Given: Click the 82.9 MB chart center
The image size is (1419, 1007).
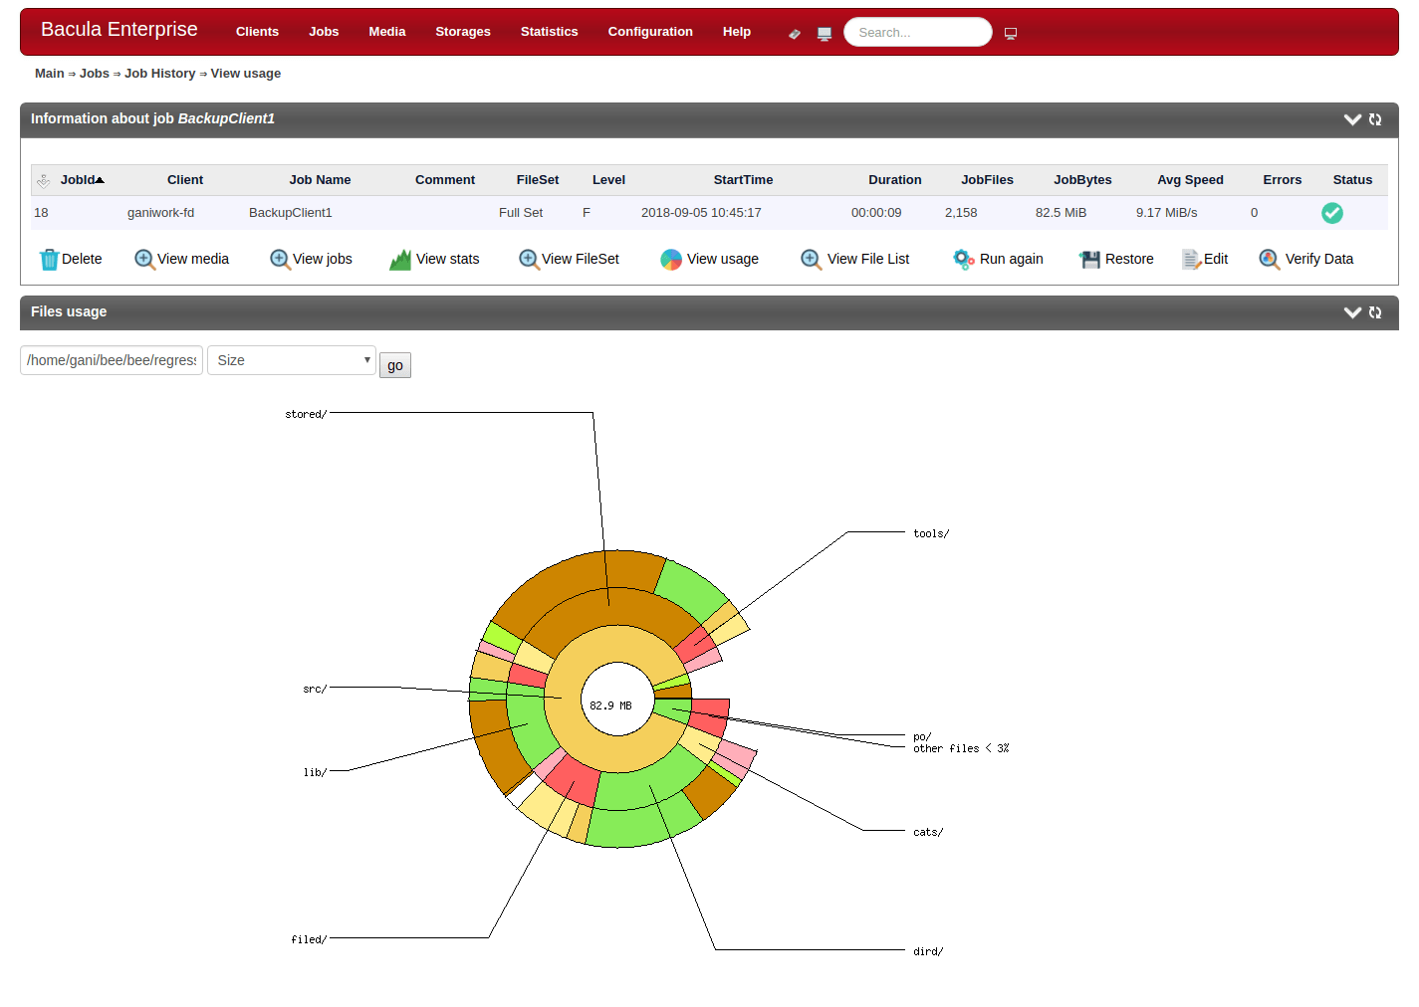Looking at the screenshot, I should (x=610, y=705).
